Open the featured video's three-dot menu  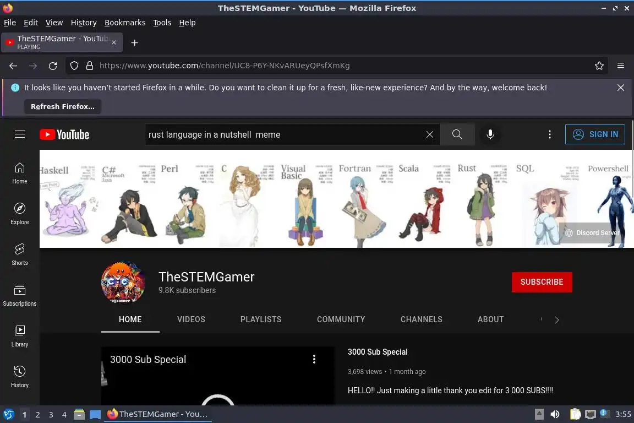[314, 359]
